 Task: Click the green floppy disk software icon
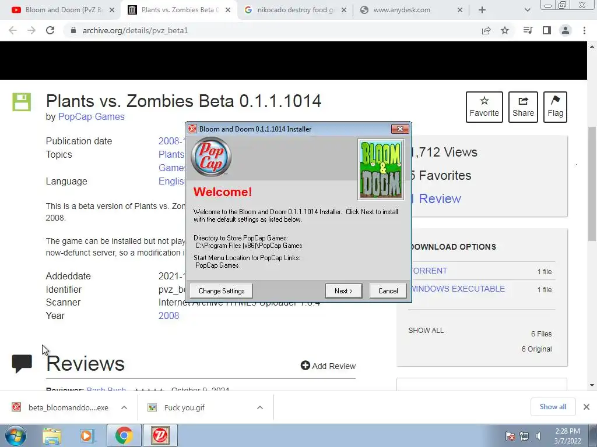[x=22, y=102]
